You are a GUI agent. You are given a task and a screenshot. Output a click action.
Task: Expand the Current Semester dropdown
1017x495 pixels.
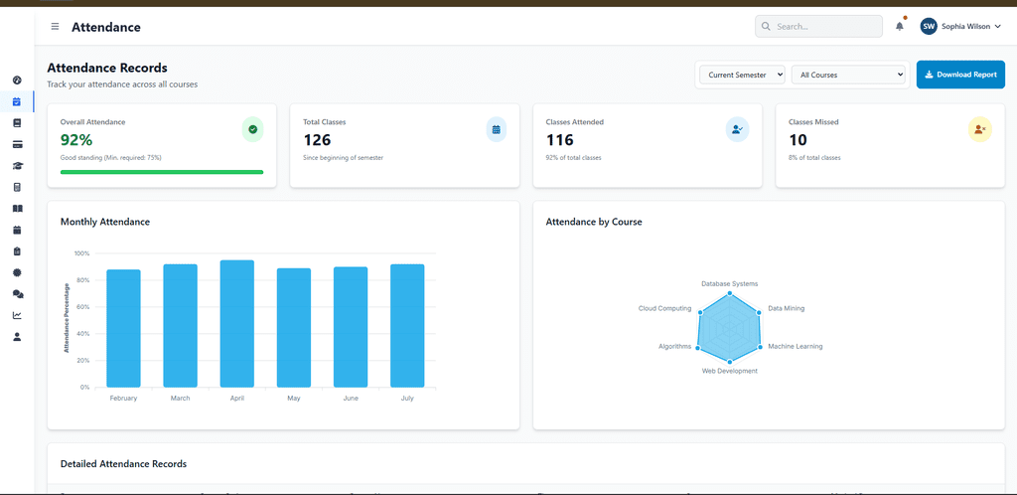[x=742, y=75]
